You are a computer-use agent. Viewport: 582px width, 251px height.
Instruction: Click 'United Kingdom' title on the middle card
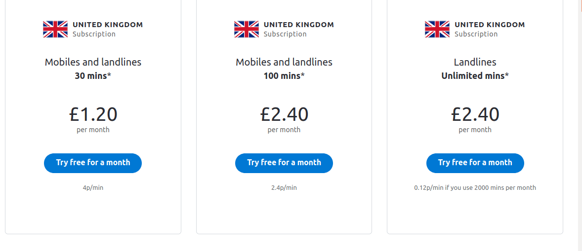tap(299, 25)
